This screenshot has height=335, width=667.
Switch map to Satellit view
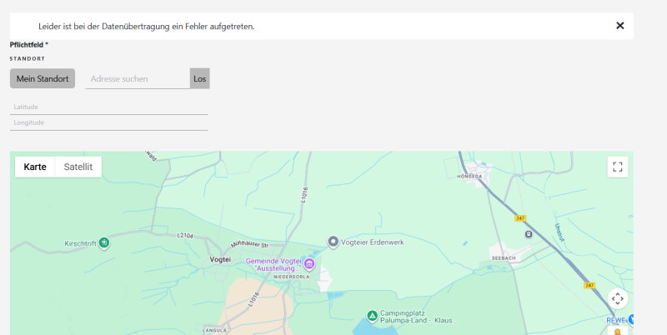point(78,167)
